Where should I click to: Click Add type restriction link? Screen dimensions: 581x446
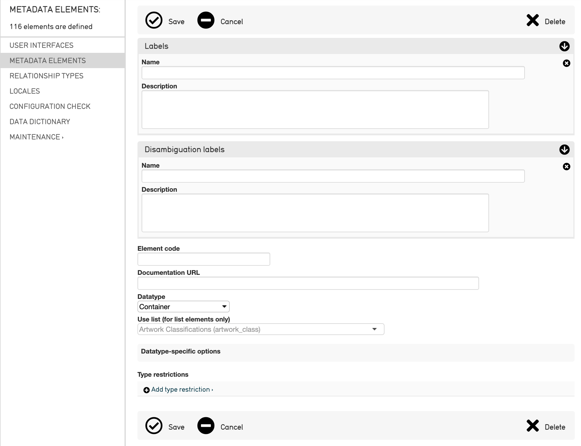(181, 389)
